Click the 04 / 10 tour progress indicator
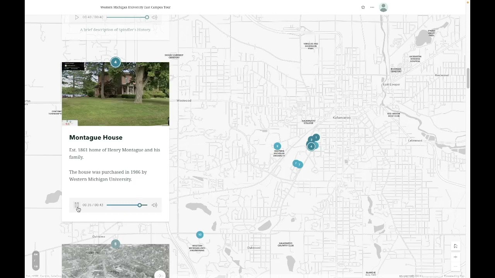This screenshot has width=495, height=278. point(36,261)
